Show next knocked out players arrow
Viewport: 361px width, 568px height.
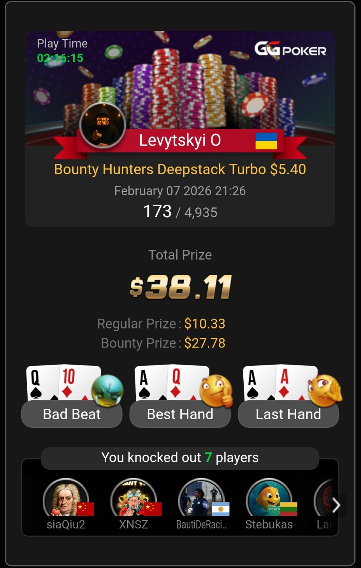coord(336,505)
